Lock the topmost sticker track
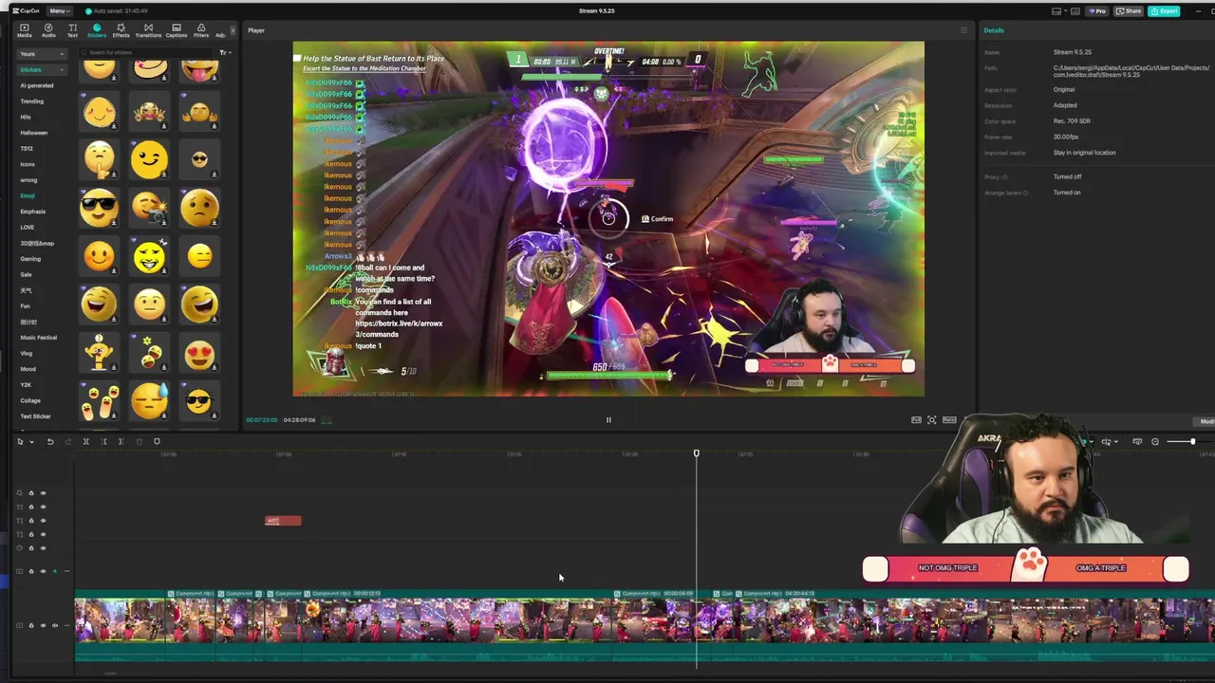Viewport: 1215px width, 683px height. point(30,493)
